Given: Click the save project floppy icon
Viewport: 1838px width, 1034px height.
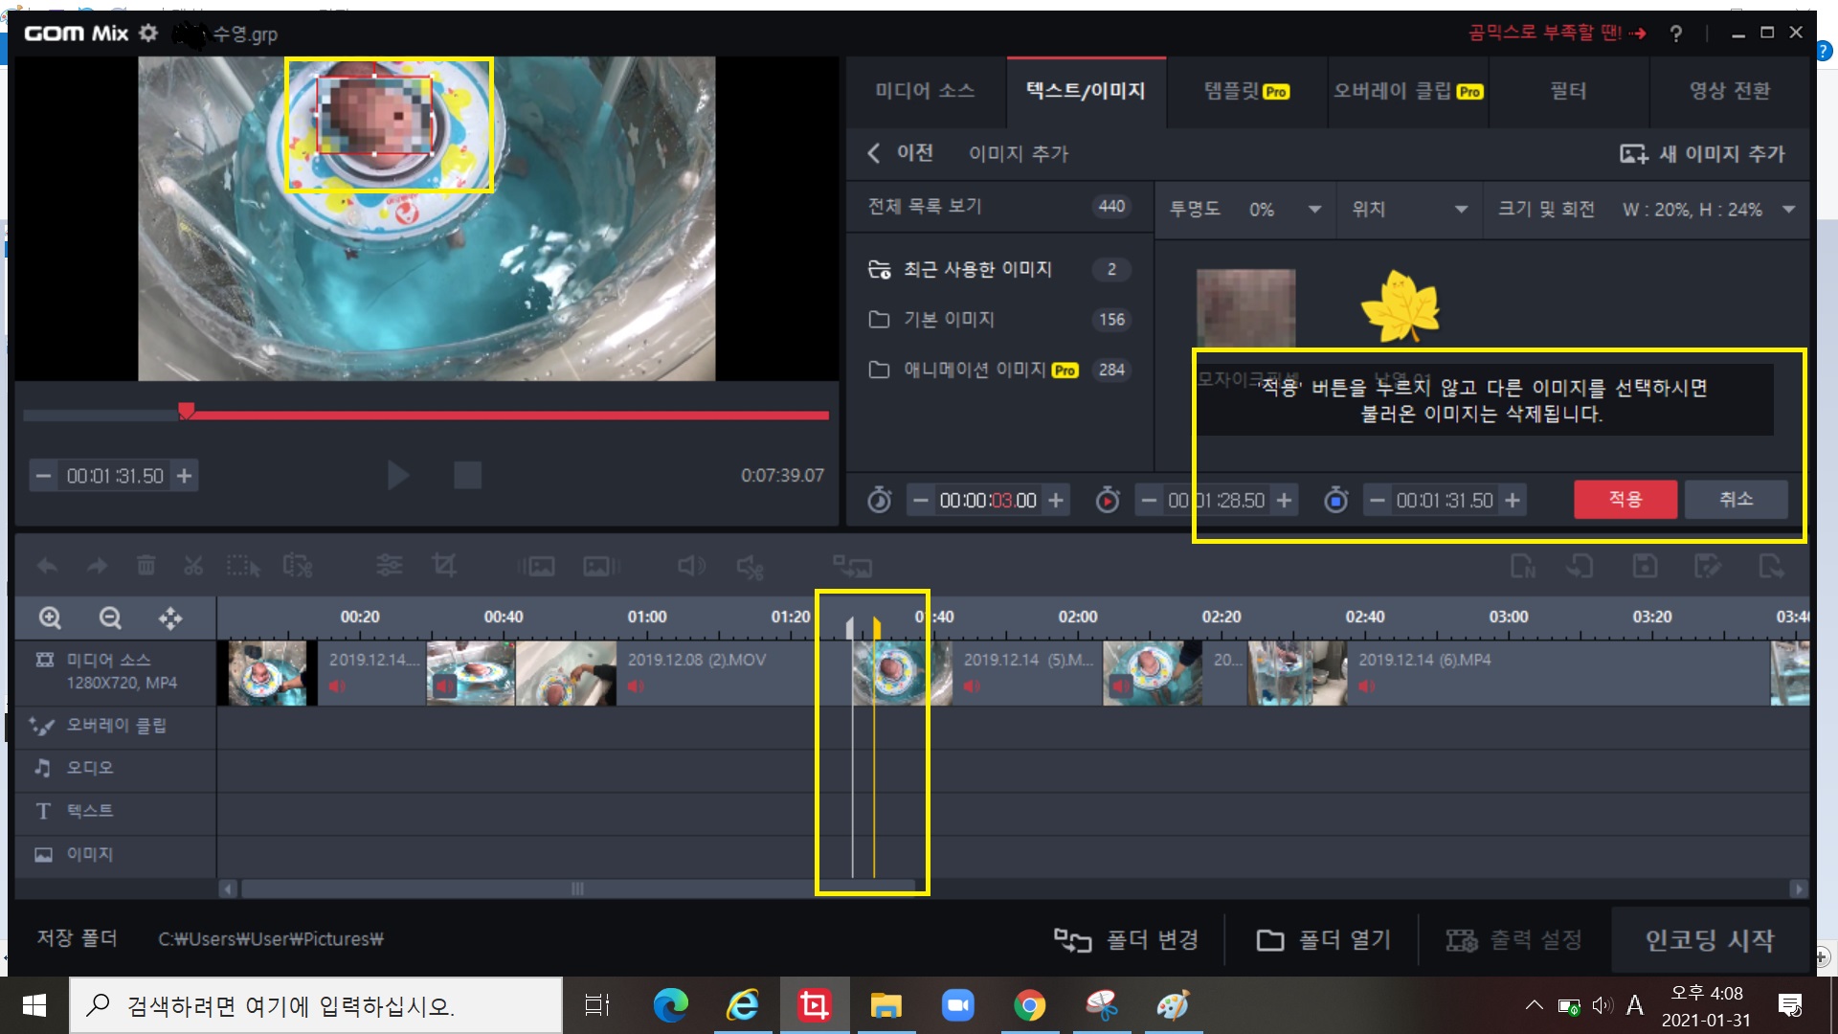Looking at the screenshot, I should [1645, 566].
